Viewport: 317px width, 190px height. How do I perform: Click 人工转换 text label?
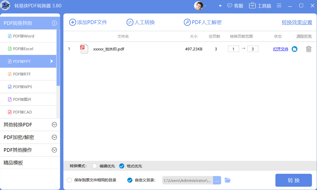tap(144, 22)
